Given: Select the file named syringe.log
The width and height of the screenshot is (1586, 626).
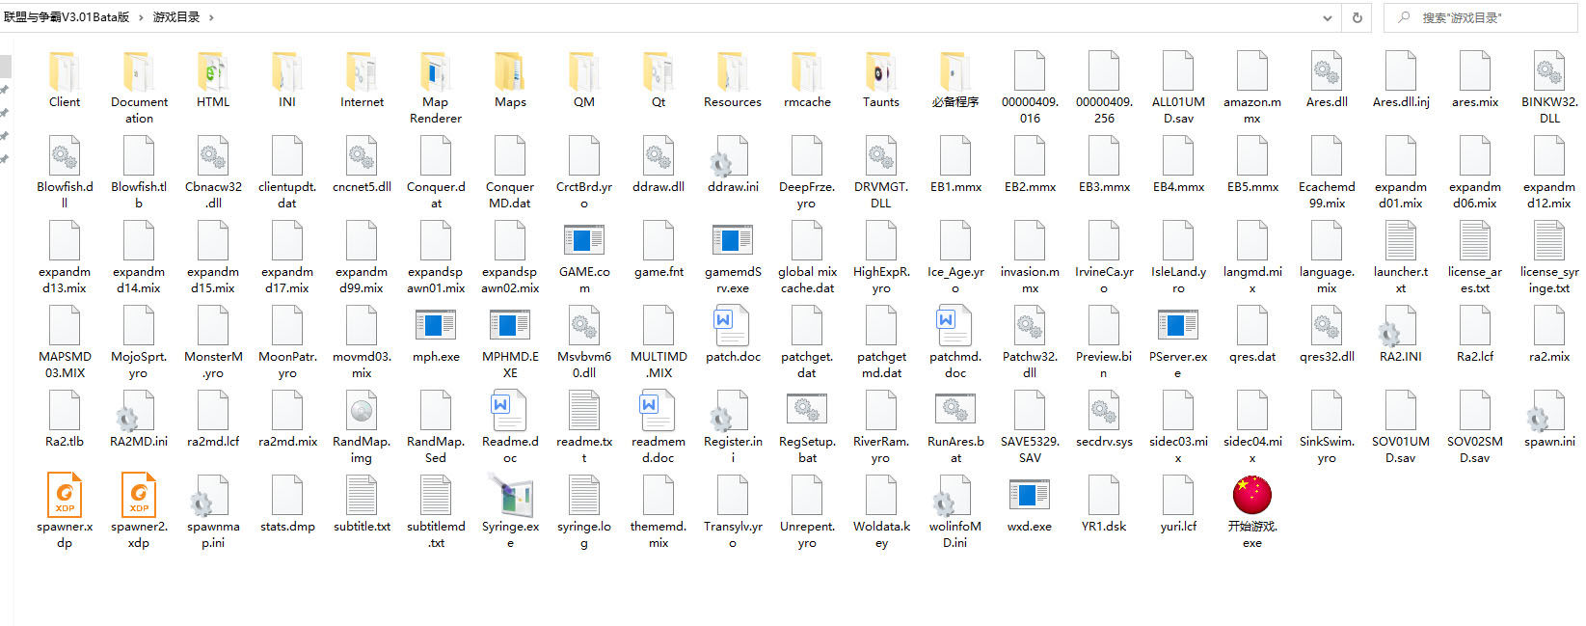Looking at the screenshot, I should [x=584, y=514].
